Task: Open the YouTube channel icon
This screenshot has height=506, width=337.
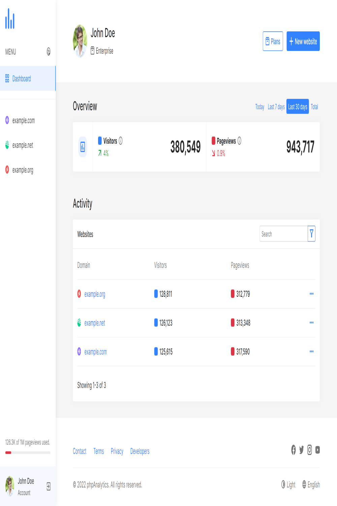Action: click(x=317, y=450)
